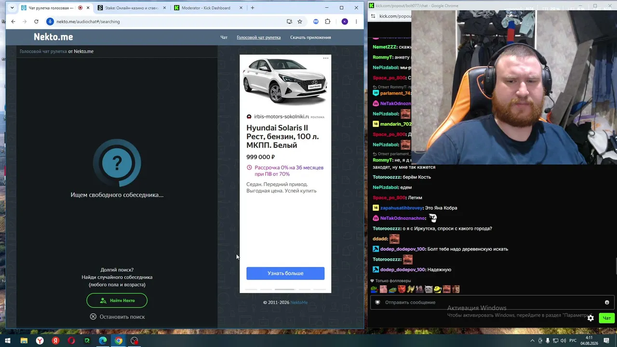Open the Chrome profile avatar menu

coord(345,21)
